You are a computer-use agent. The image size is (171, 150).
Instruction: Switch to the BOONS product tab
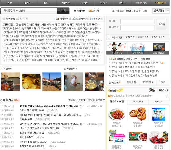point(158,102)
